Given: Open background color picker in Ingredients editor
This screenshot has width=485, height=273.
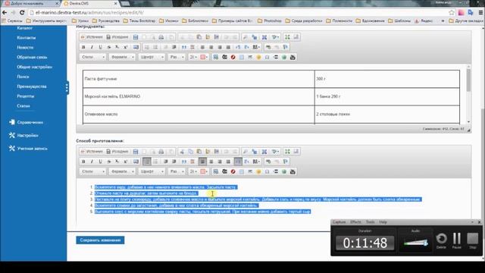Looking at the screenshot, I should [x=204, y=58].
